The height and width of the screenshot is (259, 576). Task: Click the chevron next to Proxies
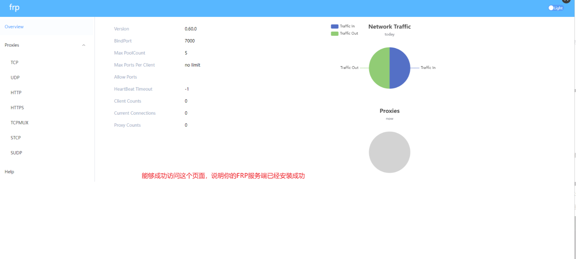point(84,45)
